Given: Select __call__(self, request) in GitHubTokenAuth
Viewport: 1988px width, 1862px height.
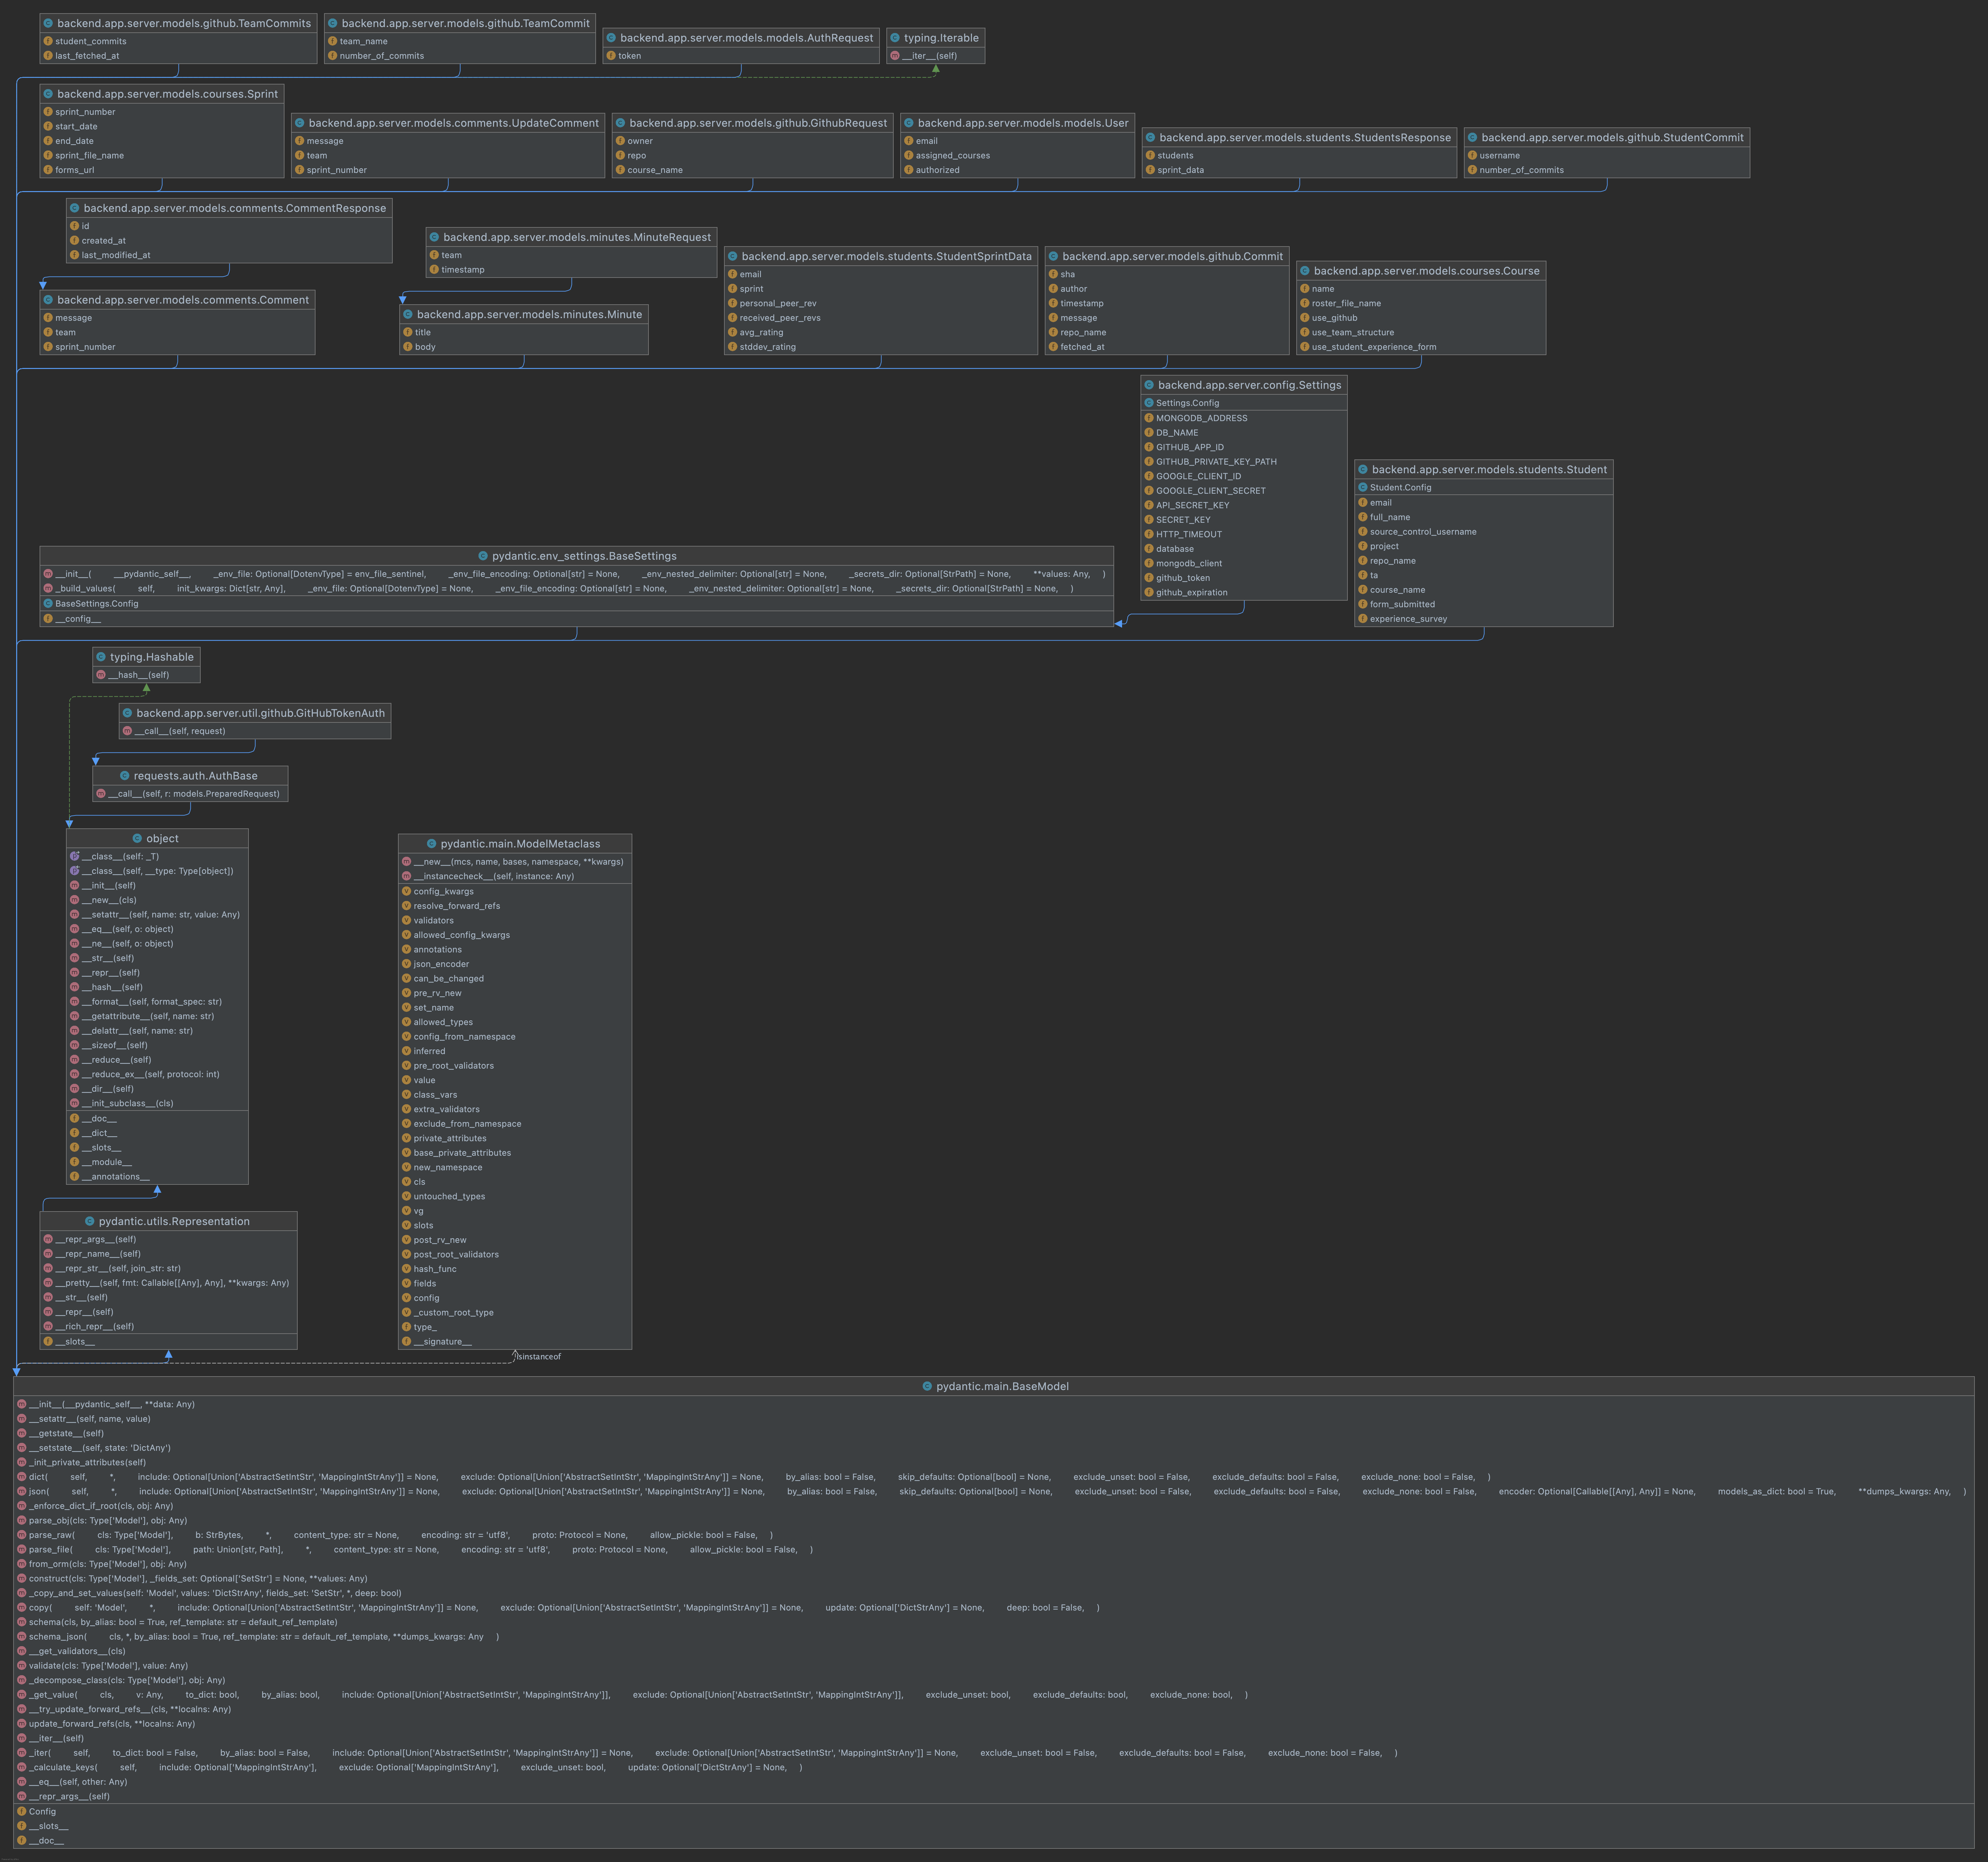Looking at the screenshot, I should [x=180, y=731].
